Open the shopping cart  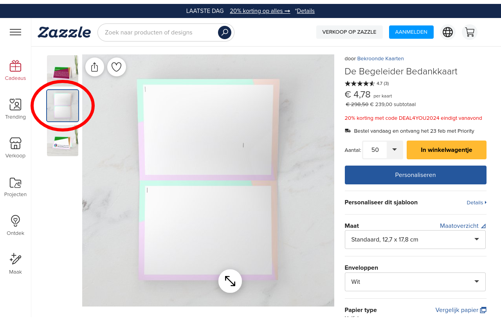469,32
